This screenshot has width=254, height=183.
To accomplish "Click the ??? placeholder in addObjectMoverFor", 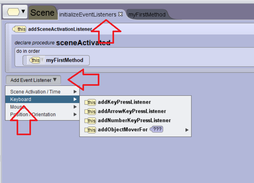I will tap(157, 129).
